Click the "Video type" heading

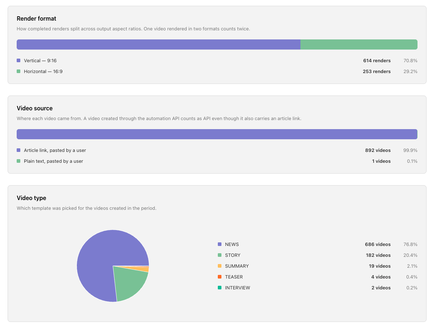pos(32,198)
